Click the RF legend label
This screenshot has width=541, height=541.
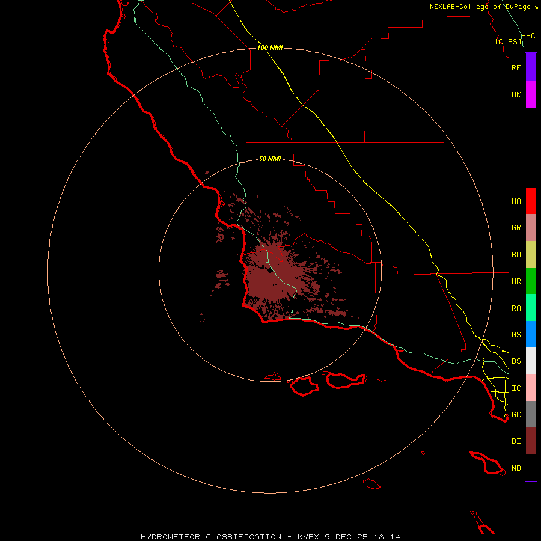pyautogui.click(x=516, y=67)
